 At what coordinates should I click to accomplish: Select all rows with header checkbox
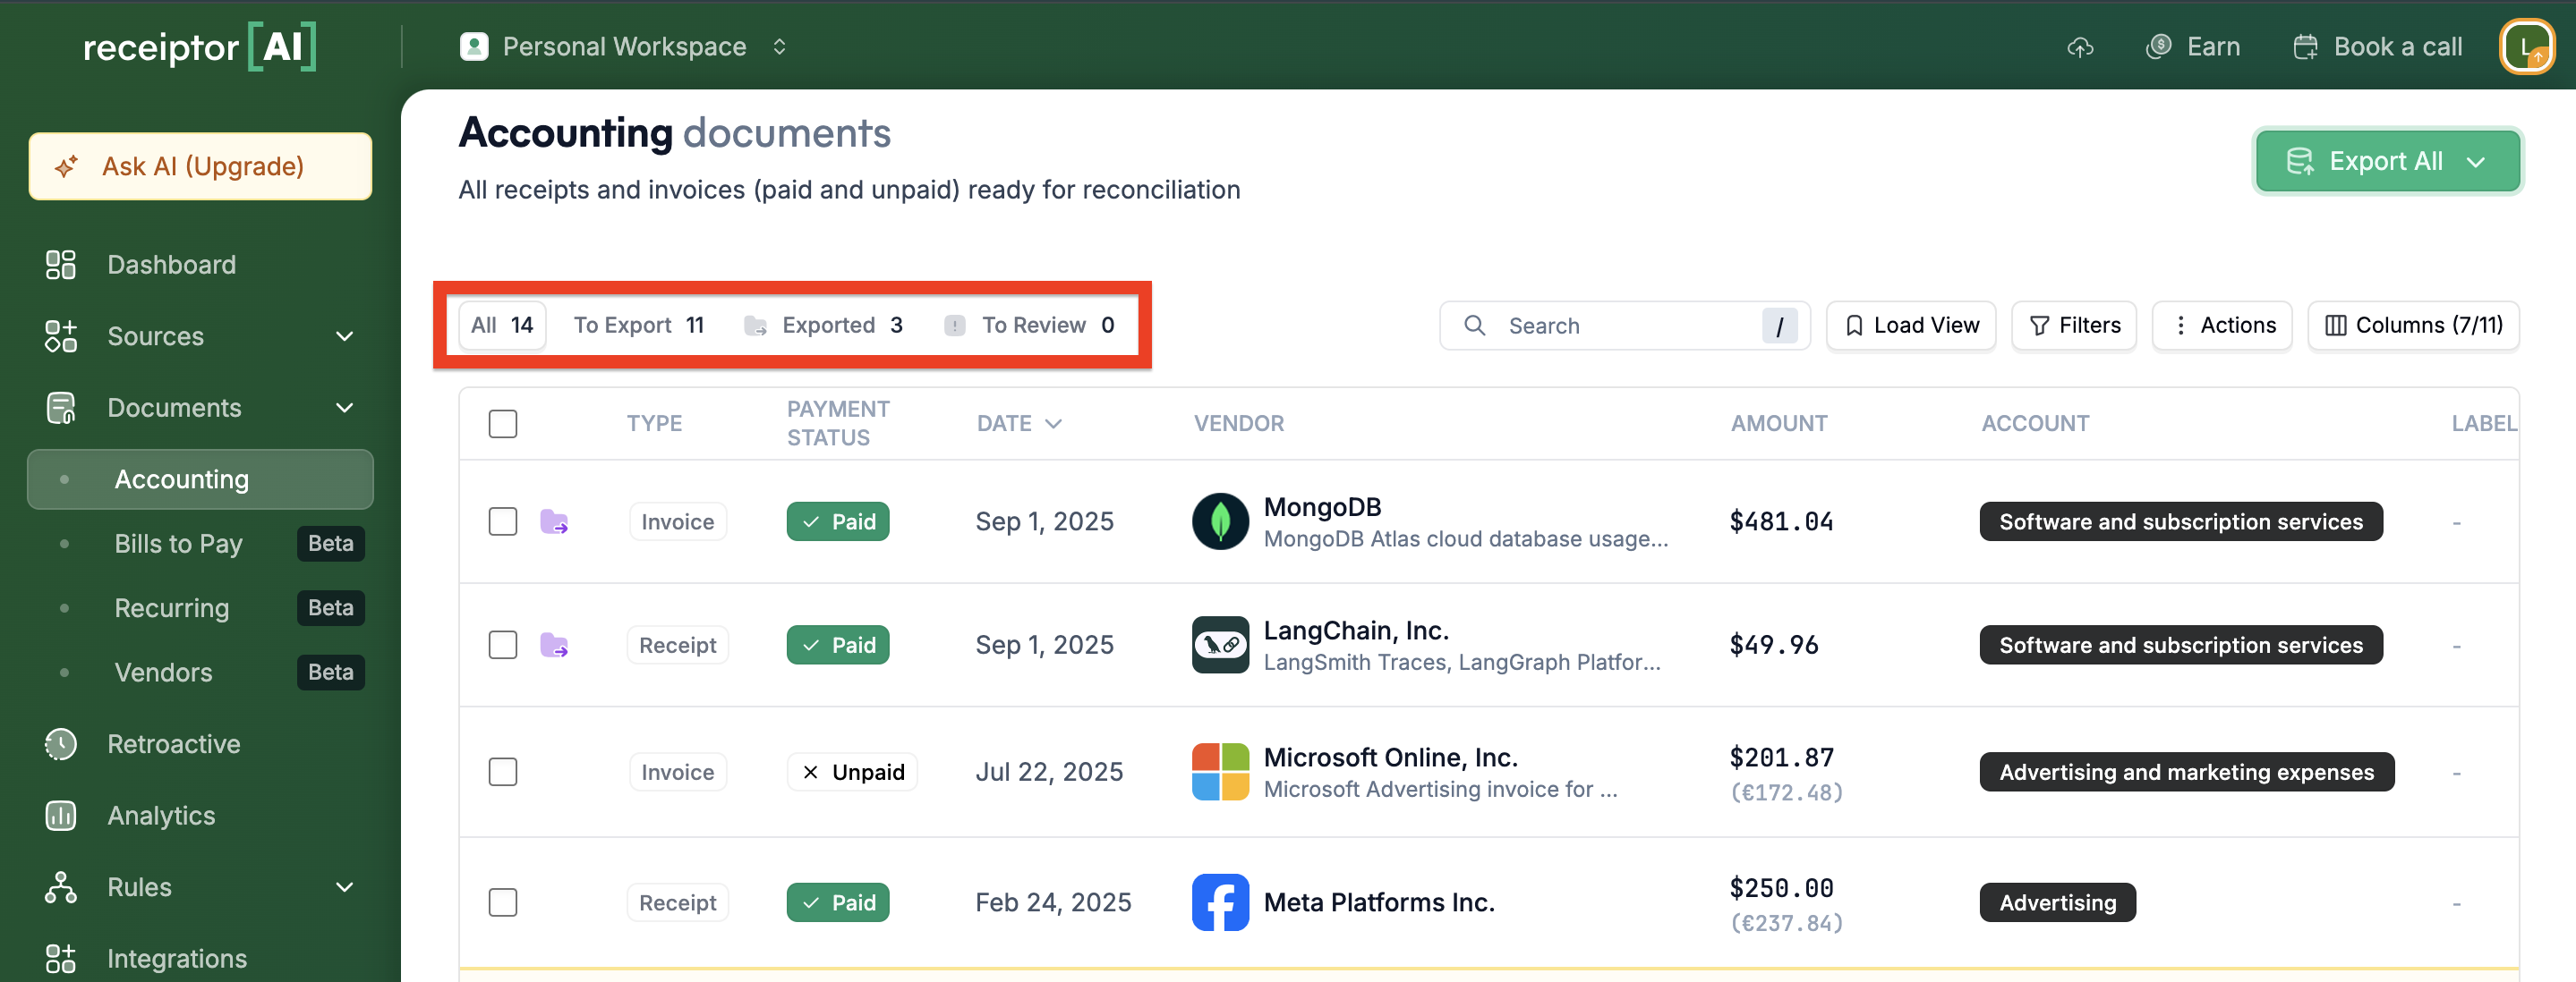coord(503,424)
